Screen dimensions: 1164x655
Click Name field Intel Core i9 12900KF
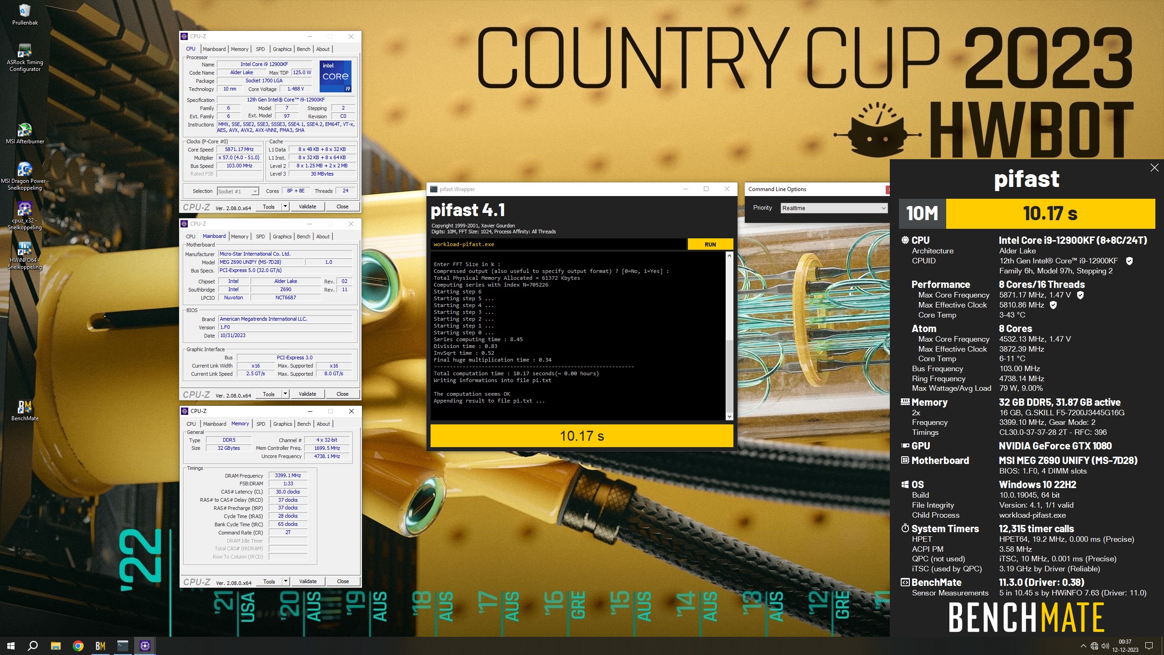[x=264, y=64]
